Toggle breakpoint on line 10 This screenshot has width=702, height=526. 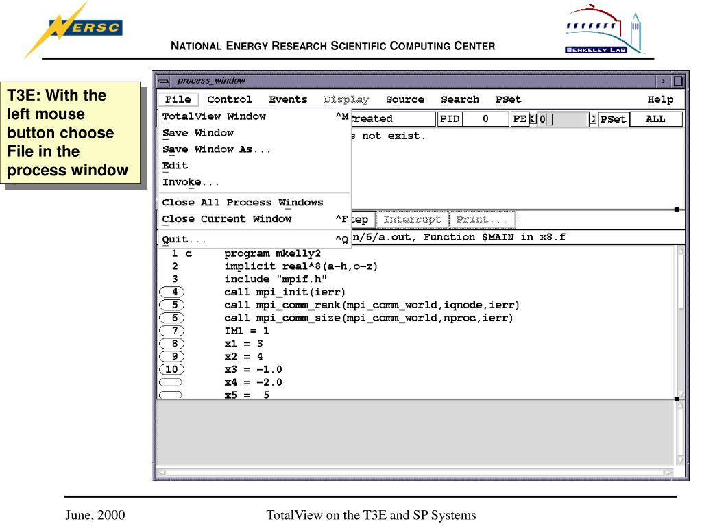pos(171,369)
